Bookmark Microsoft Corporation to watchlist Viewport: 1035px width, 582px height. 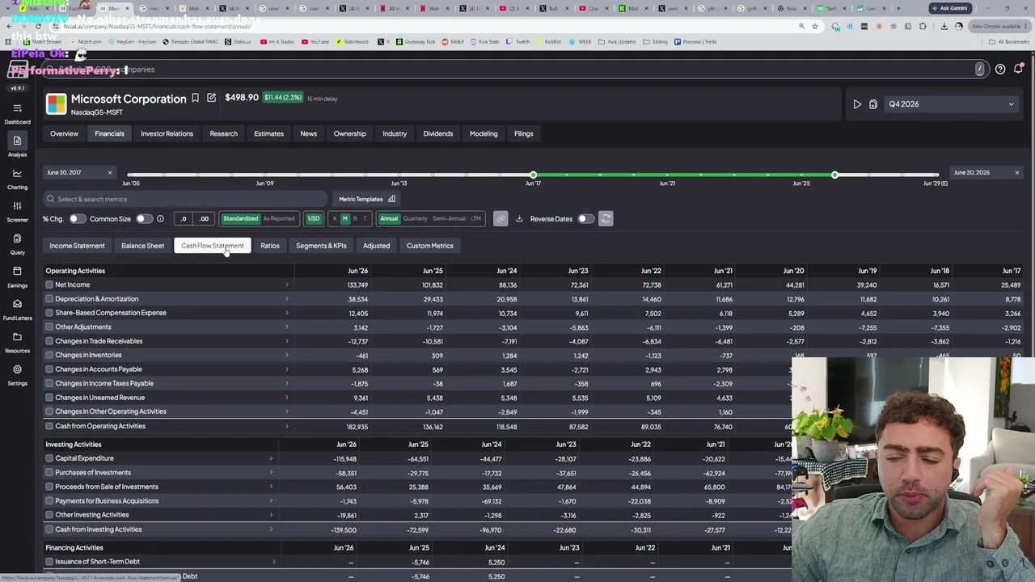click(195, 99)
